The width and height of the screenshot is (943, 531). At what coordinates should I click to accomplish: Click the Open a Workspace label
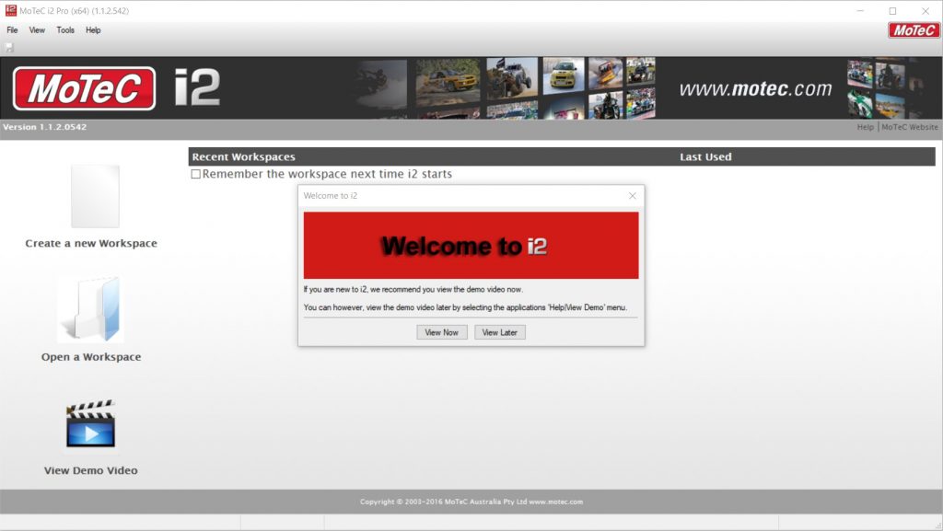pos(91,357)
